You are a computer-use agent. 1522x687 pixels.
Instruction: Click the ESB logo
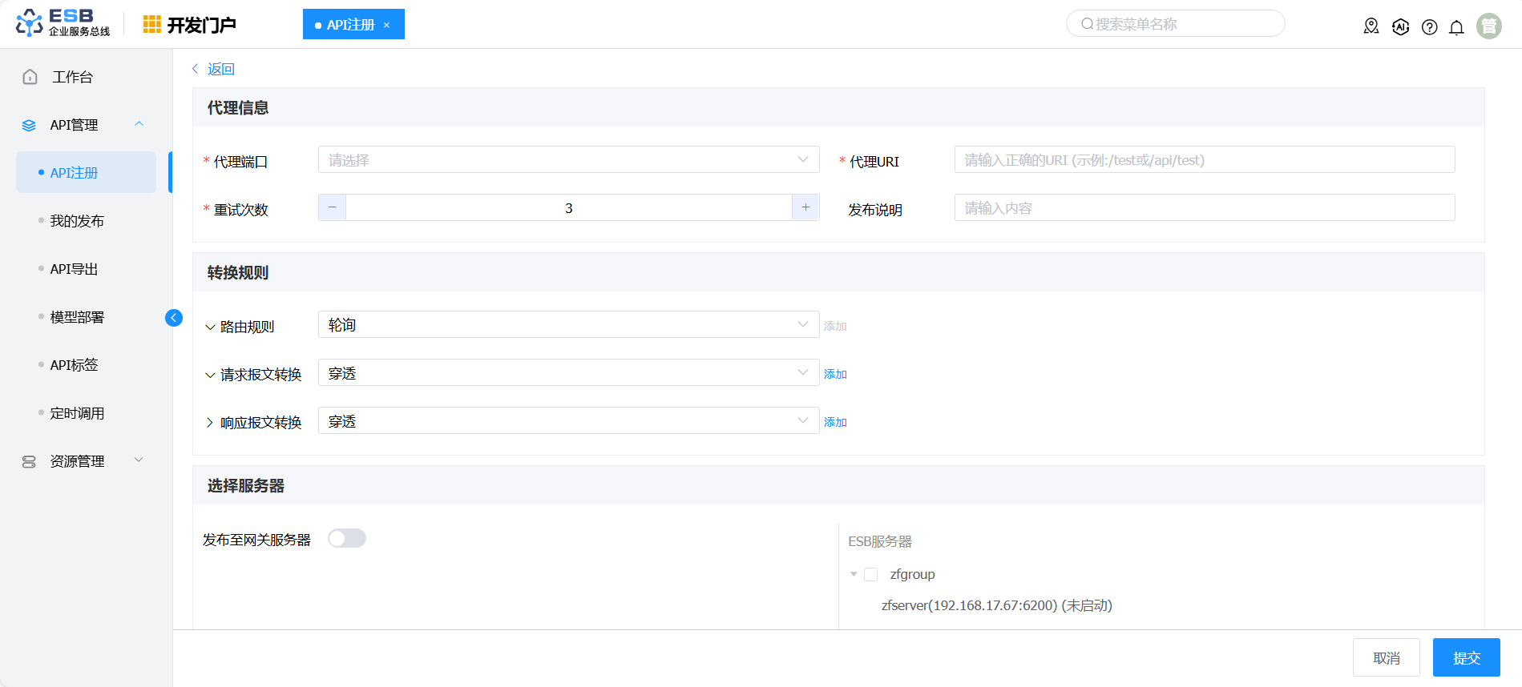point(63,23)
